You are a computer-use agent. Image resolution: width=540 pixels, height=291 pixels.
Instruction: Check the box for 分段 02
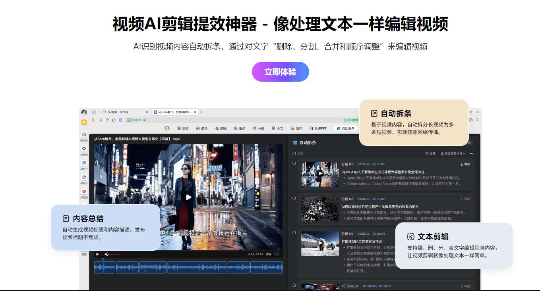pos(294,198)
